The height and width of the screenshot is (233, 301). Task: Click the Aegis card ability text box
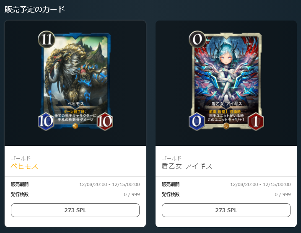tap(226, 116)
